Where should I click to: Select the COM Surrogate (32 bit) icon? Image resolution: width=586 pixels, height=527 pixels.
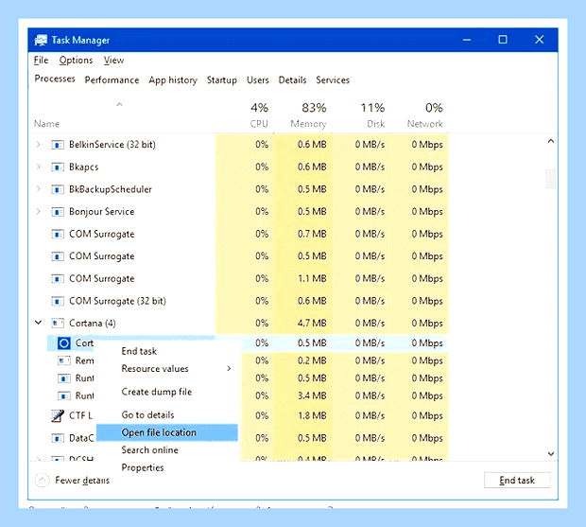click(x=57, y=301)
